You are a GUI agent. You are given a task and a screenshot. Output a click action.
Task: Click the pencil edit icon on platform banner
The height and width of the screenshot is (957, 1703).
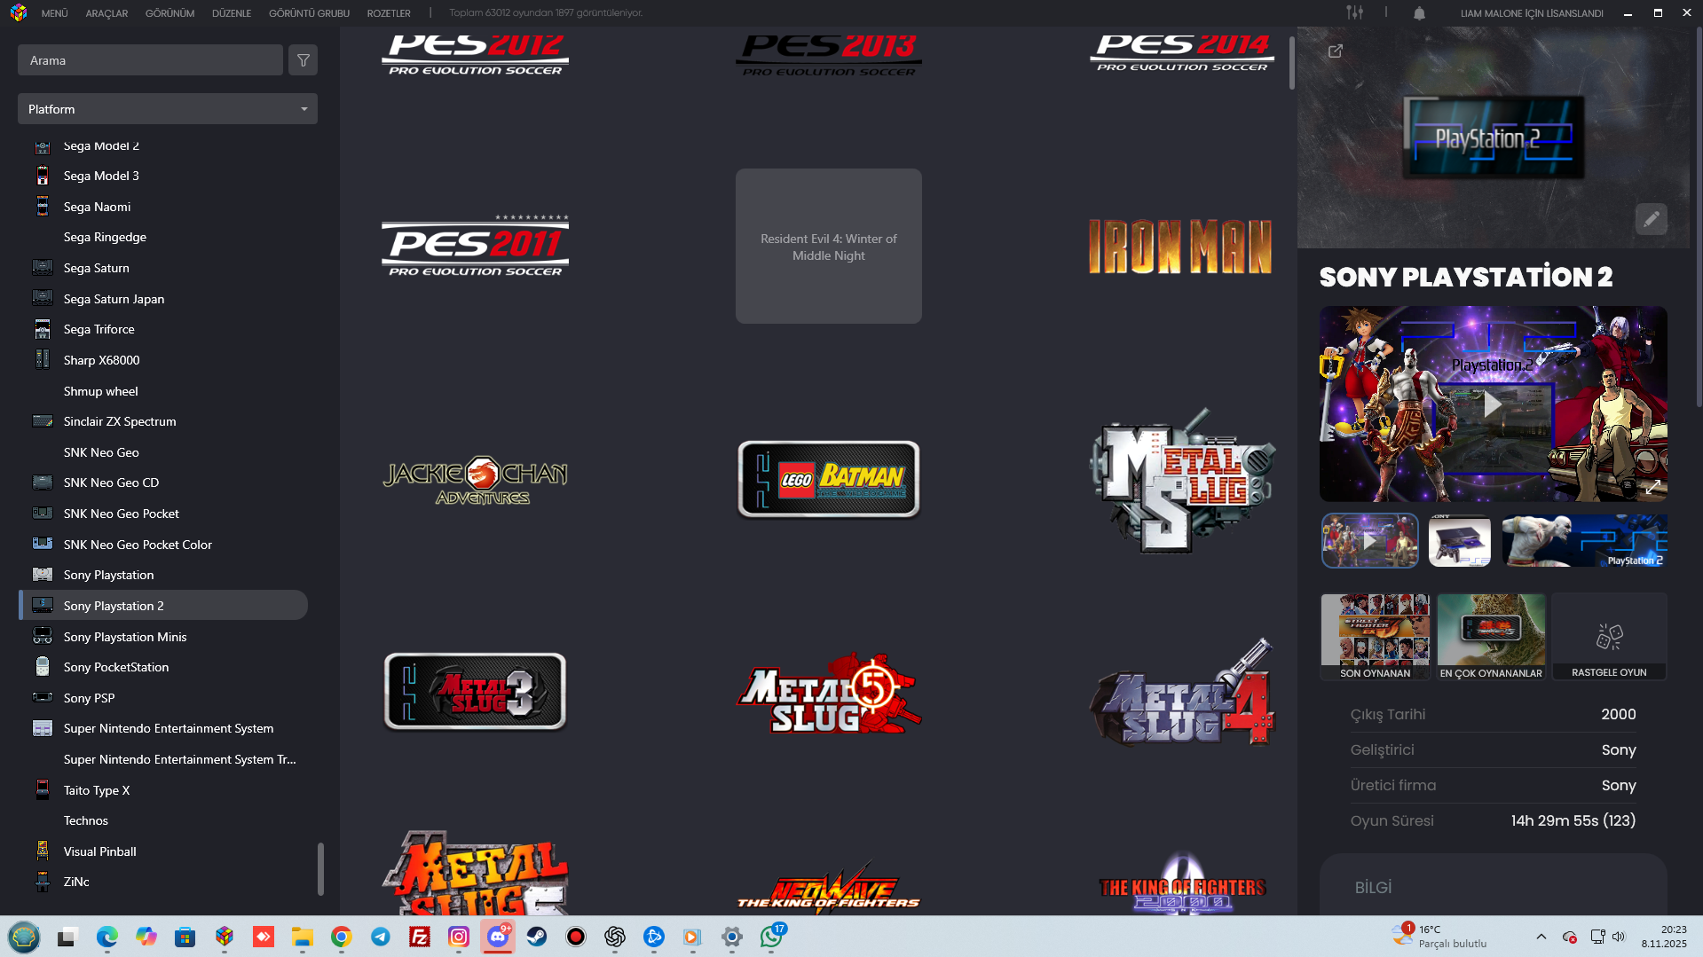pyautogui.click(x=1651, y=219)
